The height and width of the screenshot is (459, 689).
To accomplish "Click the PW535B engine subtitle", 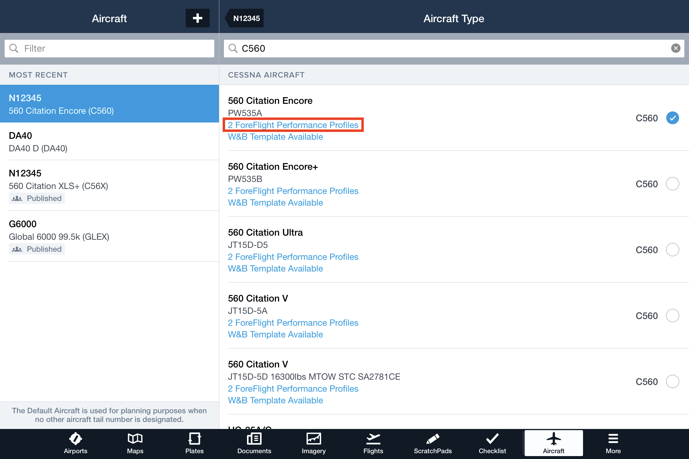I will 245,179.
